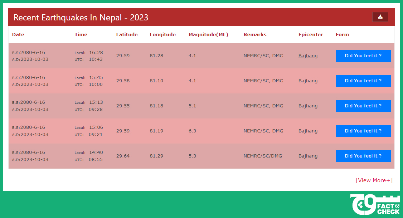
Task: Open Bajhang epicenter link for magnitude 5.3 quake
Action: 308,156
